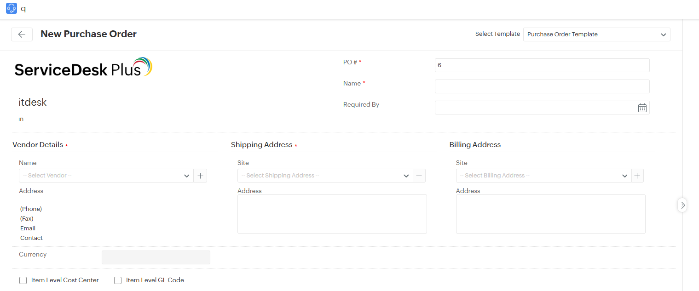Screen dimensions: 699x291
Task: Expand the Select Billing Address dropdown
Action: click(x=543, y=176)
